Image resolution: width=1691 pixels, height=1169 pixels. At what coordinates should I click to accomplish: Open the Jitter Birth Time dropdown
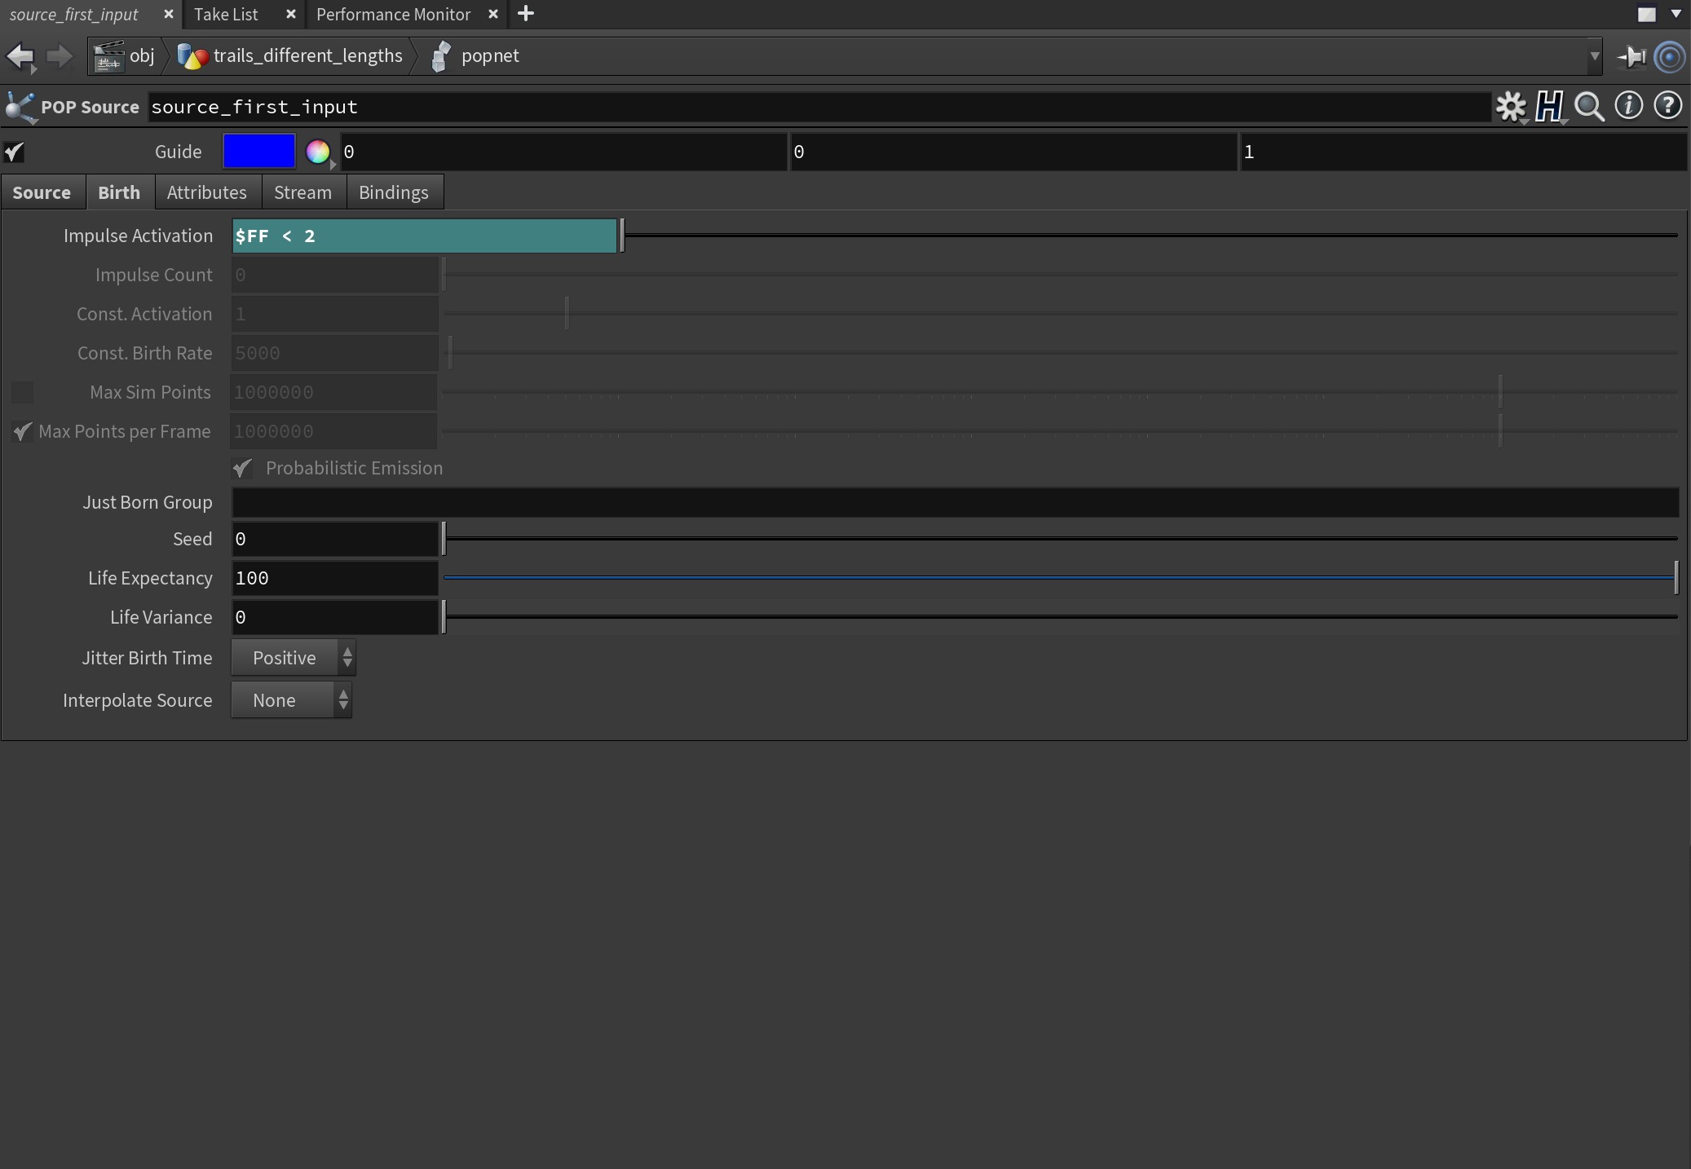click(294, 658)
